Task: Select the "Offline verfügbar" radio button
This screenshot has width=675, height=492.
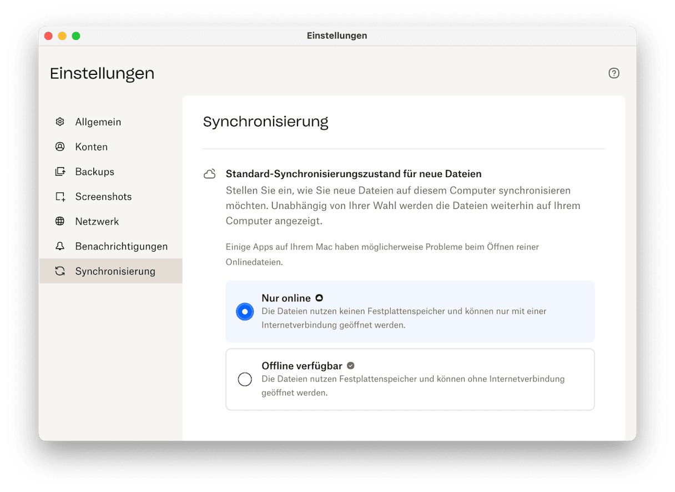Action: click(x=245, y=379)
